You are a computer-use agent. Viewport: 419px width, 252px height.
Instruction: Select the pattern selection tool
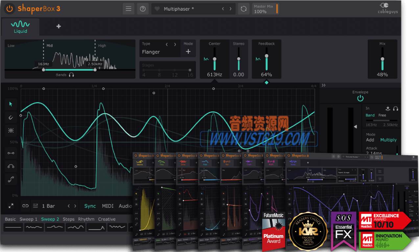11,130
